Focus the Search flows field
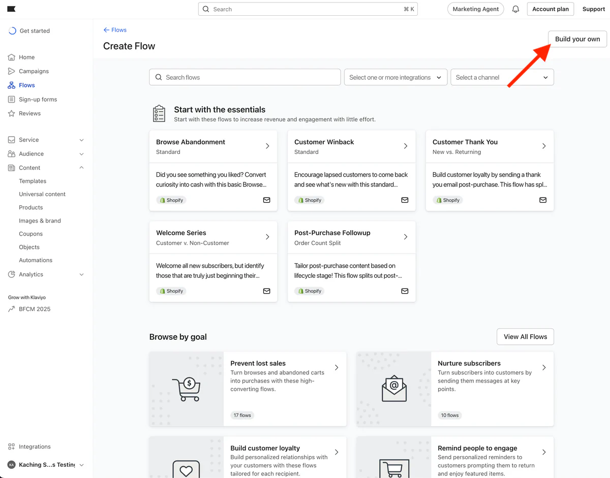 click(x=245, y=77)
